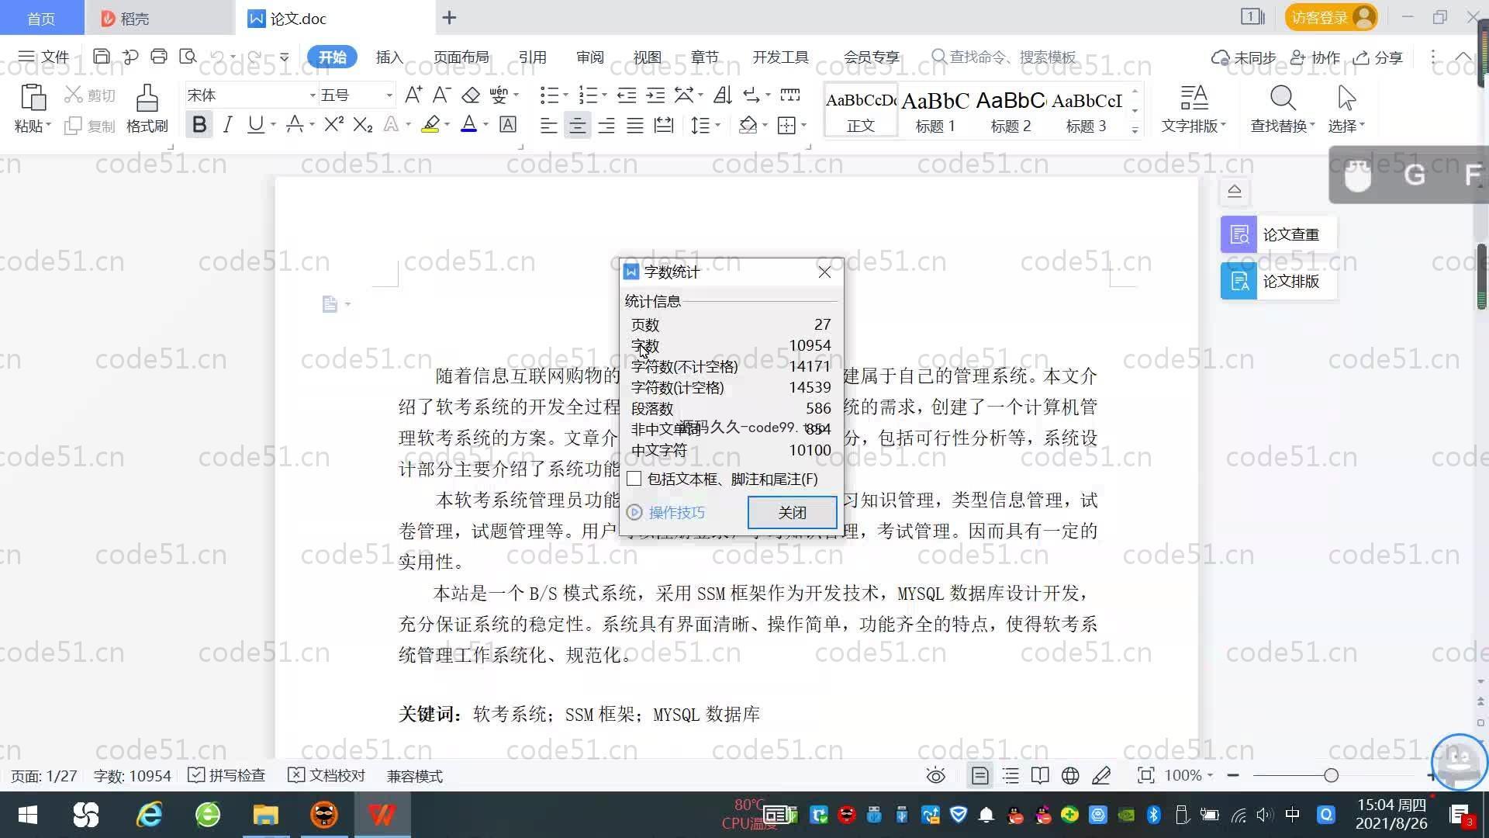Image resolution: width=1489 pixels, height=838 pixels.
Task: Decrease font size with A- icon
Action: 441,95
